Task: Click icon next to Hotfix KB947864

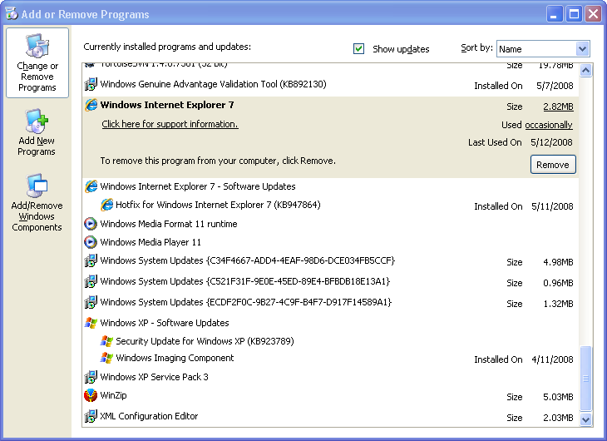Action: pyautogui.click(x=106, y=205)
